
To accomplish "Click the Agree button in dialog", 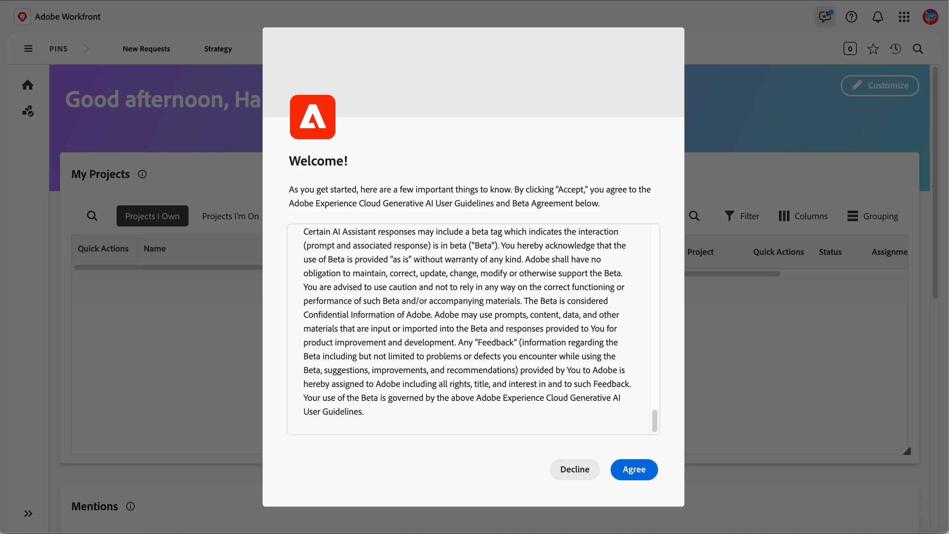I will (634, 469).
